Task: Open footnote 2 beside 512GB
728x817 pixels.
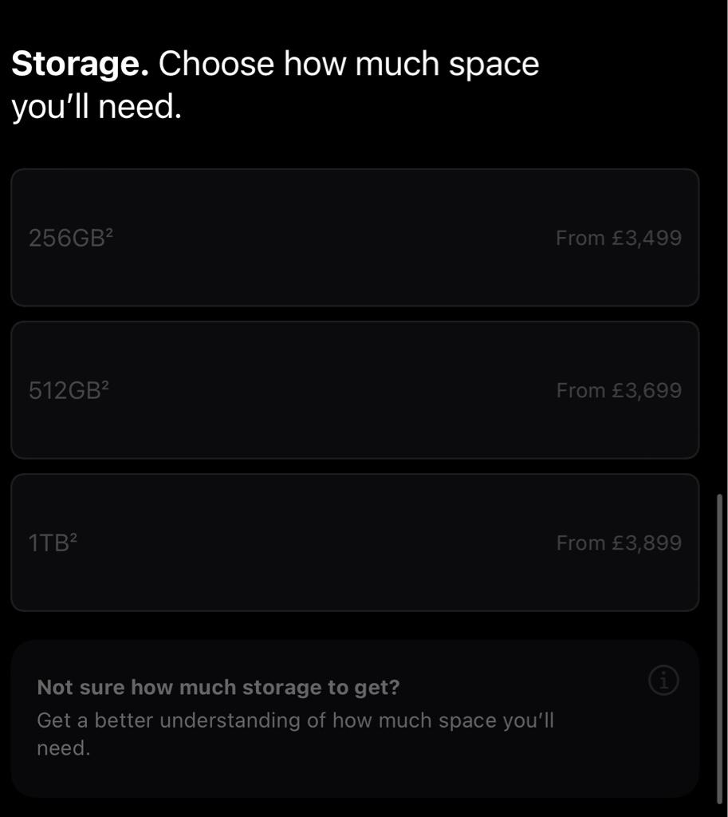Action: pyautogui.click(x=105, y=385)
